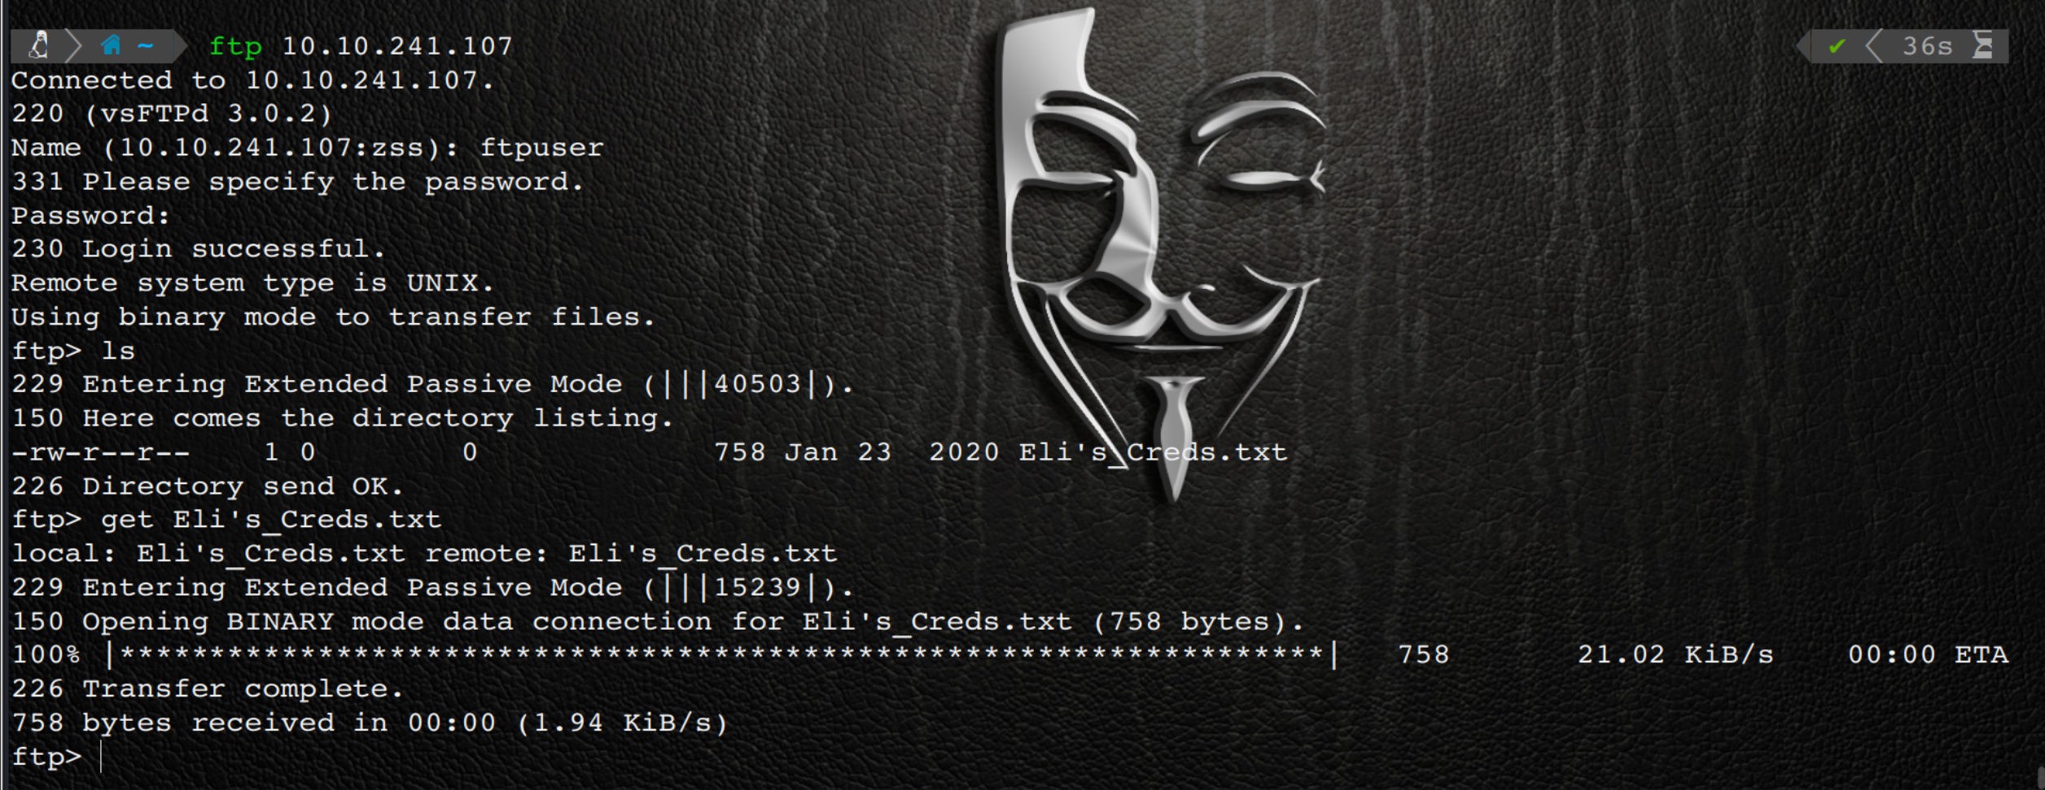The image size is (2045, 790).
Task: Click the Password: prompt line
Action: tap(90, 216)
